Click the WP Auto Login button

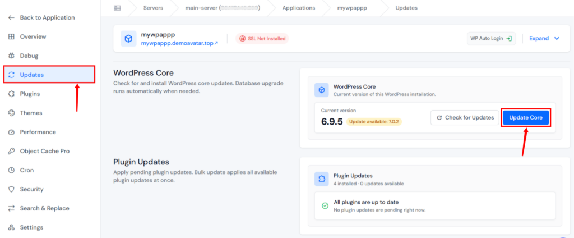[491, 39]
